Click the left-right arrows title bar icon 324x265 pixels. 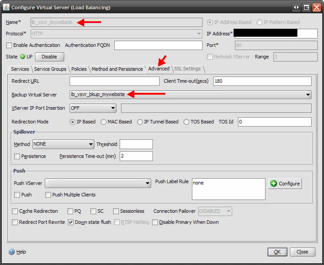[x=297, y=8]
